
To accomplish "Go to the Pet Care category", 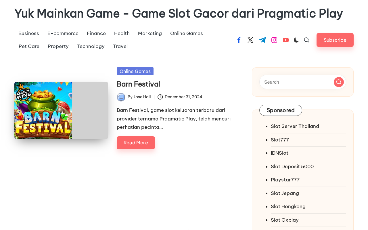I will coord(29,46).
